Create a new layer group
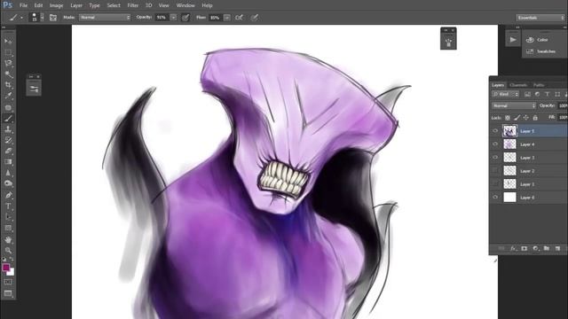 (x=547, y=248)
